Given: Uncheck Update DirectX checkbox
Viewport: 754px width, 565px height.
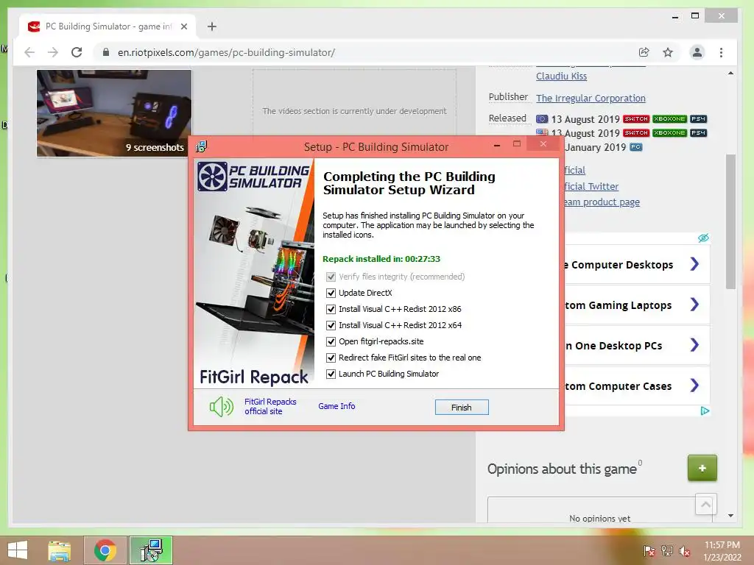Looking at the screenshot, I should (331, 293).
